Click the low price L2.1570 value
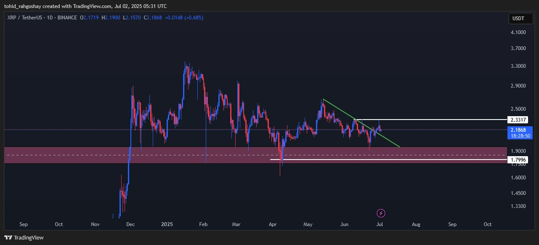The height and width of the screenshot is (245, 539). (x=132, y=18)
